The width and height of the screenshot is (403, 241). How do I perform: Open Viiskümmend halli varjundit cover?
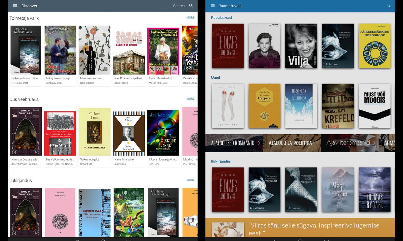(301, 190)
